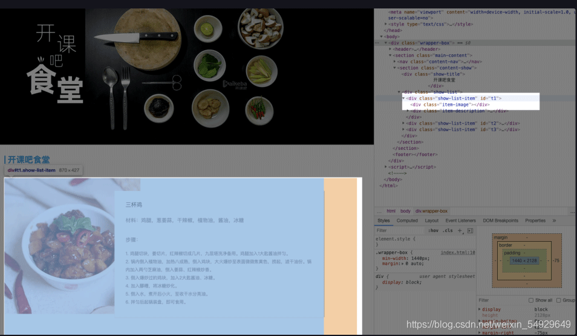Viewport: 577px width, 336px height.
Task: Open the index.html:10 source link
Action: click(x=458, y=253)
